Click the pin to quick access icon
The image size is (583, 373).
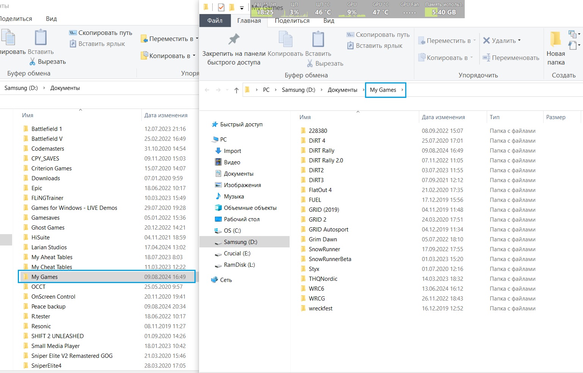coord(234,39)
